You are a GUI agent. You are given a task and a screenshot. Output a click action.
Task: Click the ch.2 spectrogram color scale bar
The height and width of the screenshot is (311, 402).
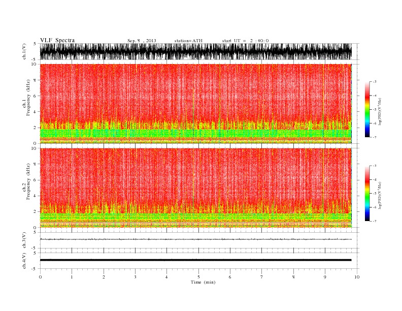[367, 193]
